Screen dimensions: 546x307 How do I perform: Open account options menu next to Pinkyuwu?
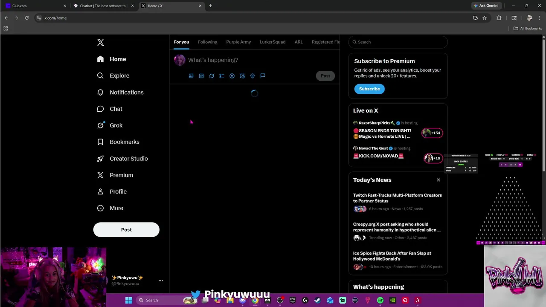[161, 281]
